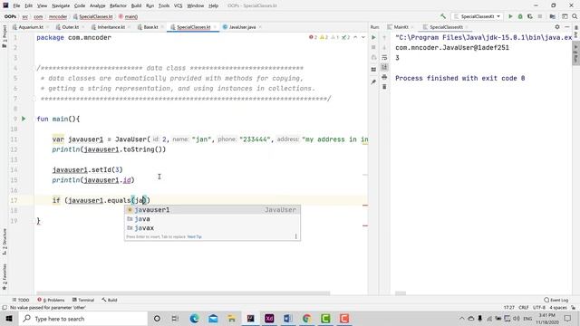Click in Windows search box
This screenshot has height=326, width=580.
coord(82,319)
